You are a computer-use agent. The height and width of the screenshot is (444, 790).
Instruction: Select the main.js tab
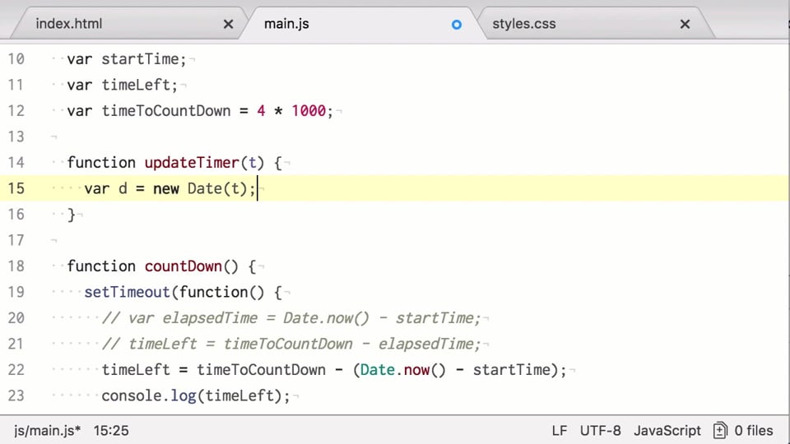[x=286, y=24]
